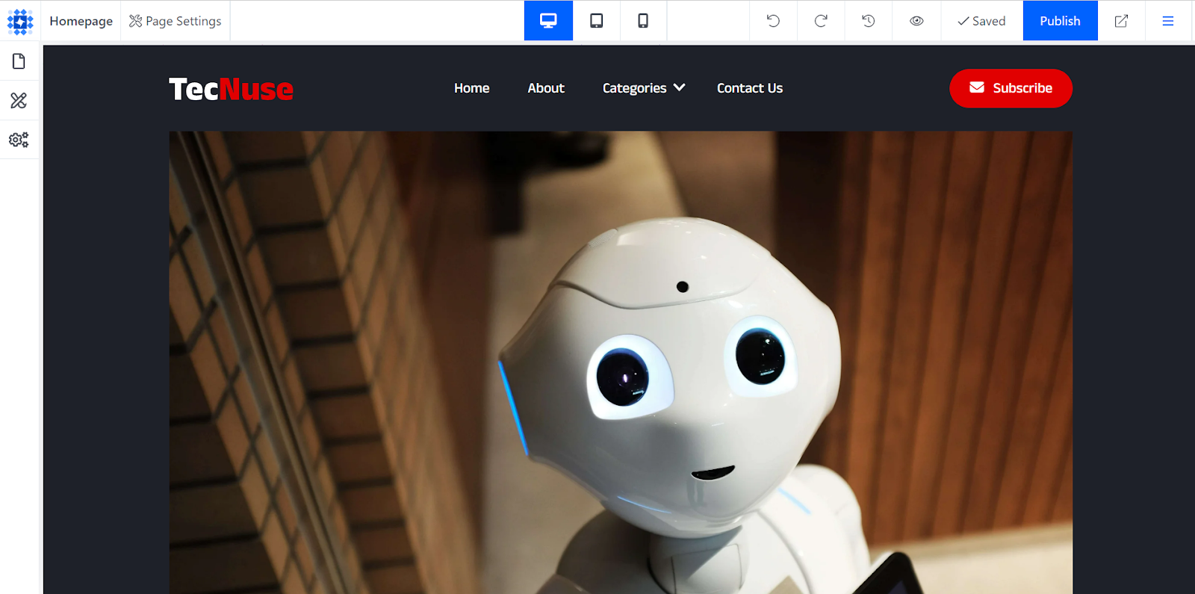
Task: Undo the last change
Action: click(773, 21)
